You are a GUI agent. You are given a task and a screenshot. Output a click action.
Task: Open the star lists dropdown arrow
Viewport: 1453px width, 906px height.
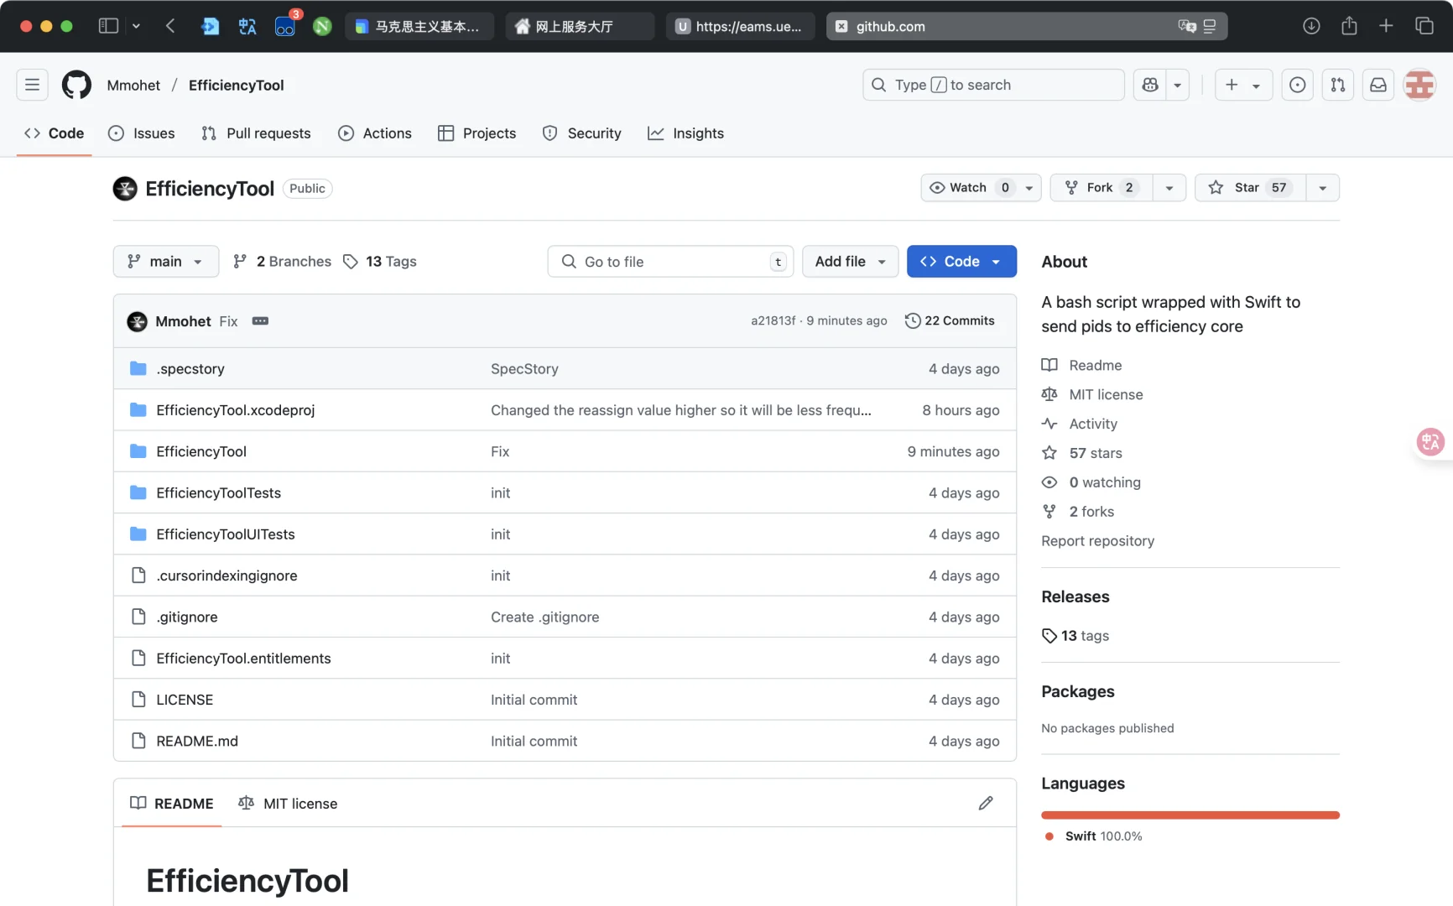coord(1323,188)
